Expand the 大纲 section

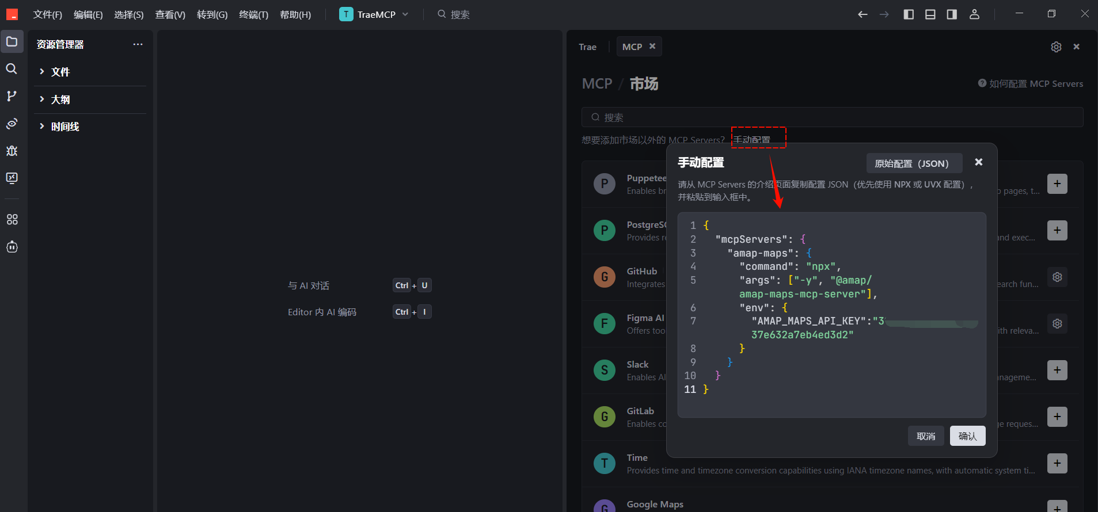(x=90, y=100)
